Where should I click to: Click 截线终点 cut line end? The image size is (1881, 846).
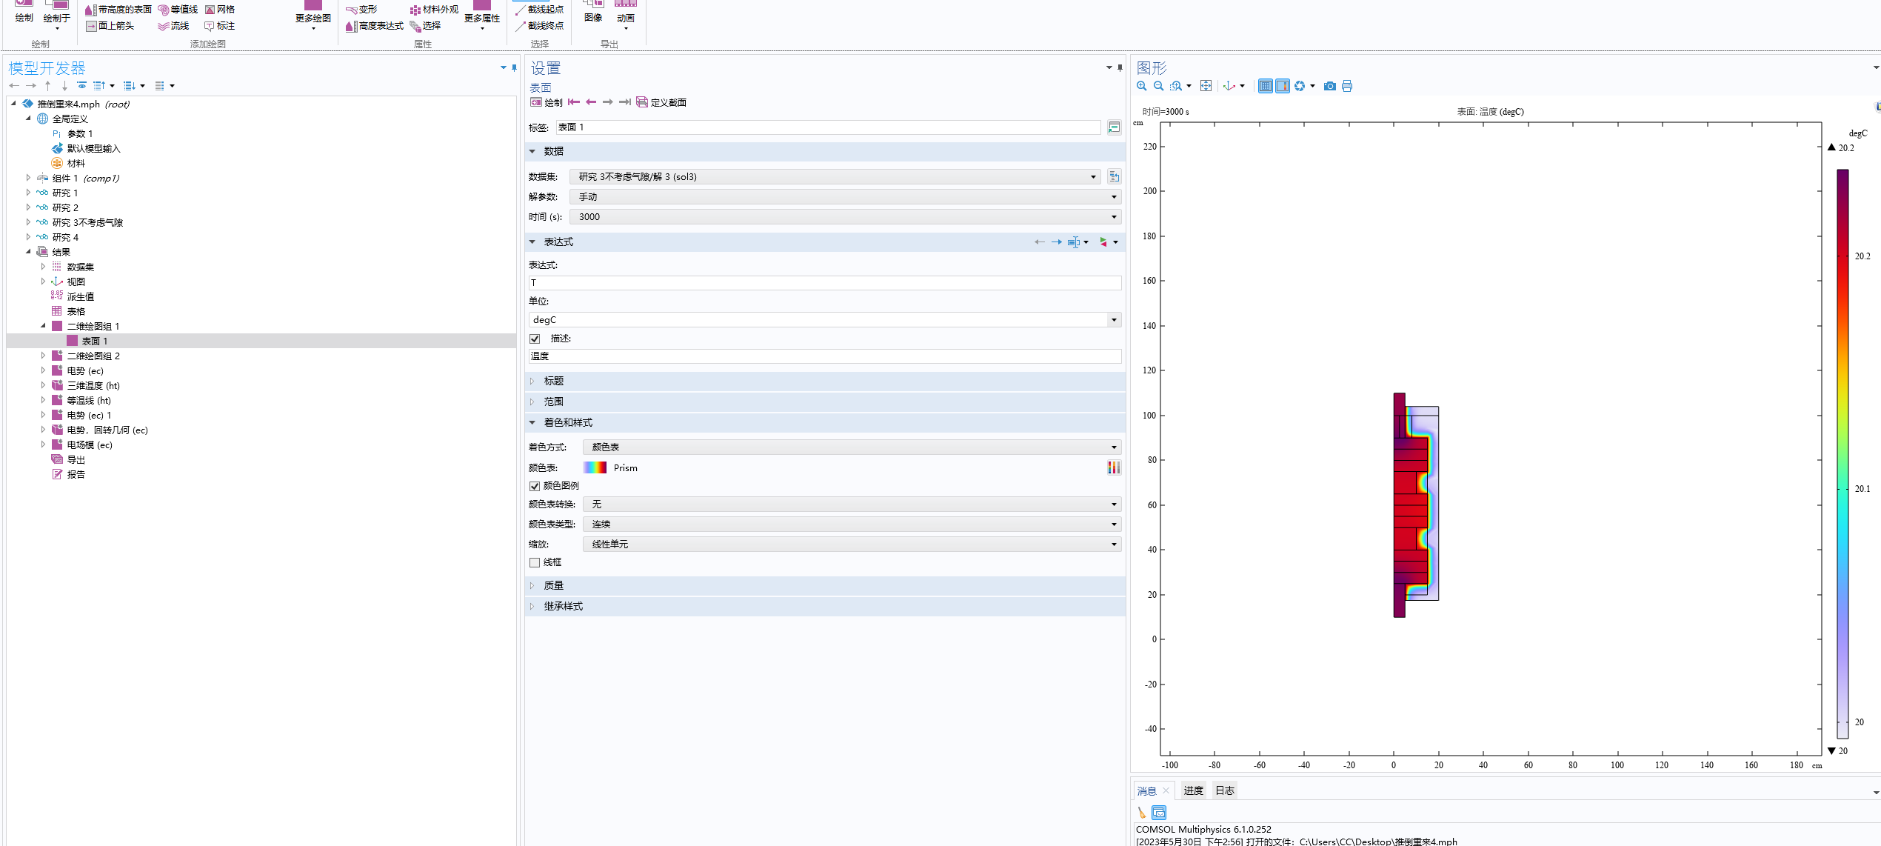pyautogui.click(x=540, y=26)
